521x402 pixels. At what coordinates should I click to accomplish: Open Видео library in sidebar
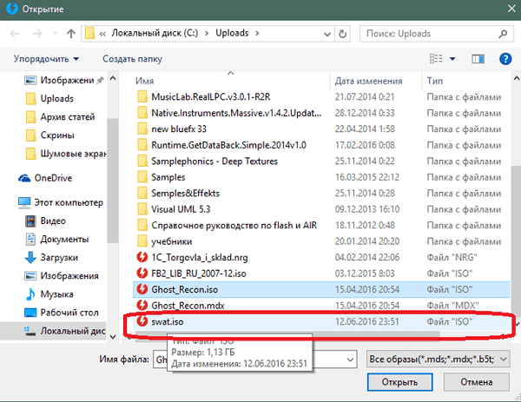(45, 221)
